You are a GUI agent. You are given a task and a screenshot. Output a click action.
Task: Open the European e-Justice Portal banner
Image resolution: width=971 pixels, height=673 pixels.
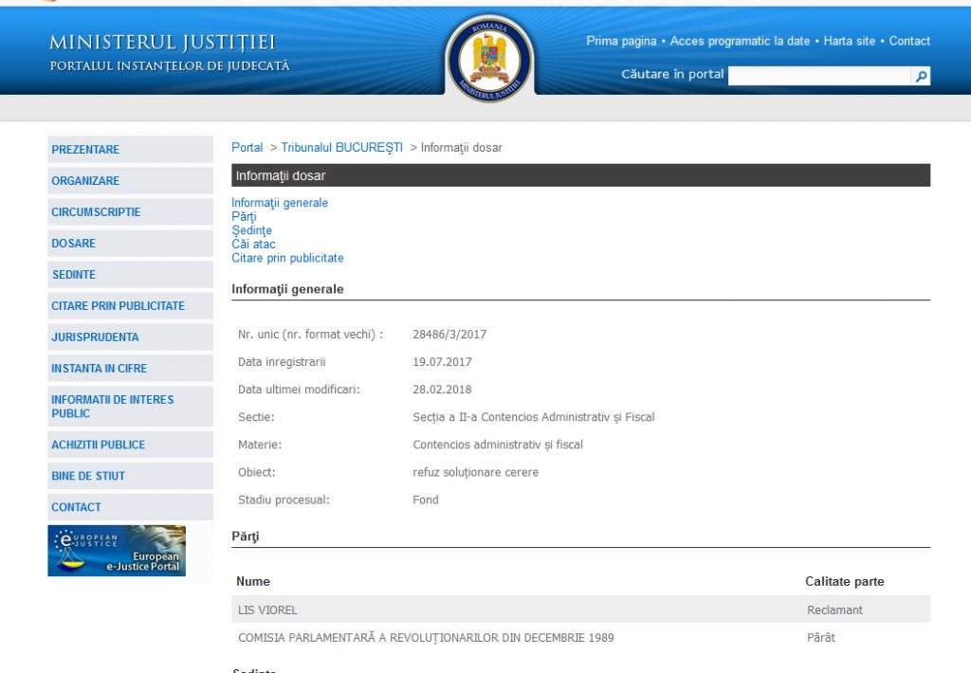(117, 551)
